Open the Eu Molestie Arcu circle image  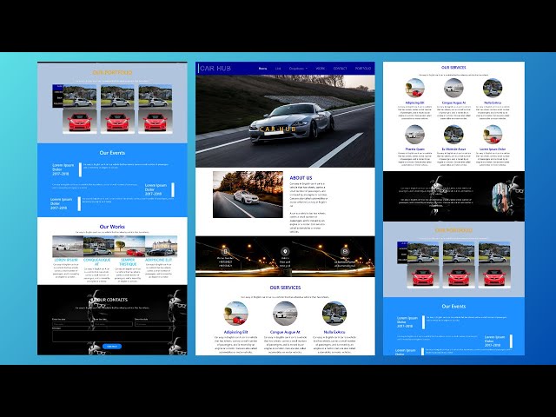coord(453,135)
